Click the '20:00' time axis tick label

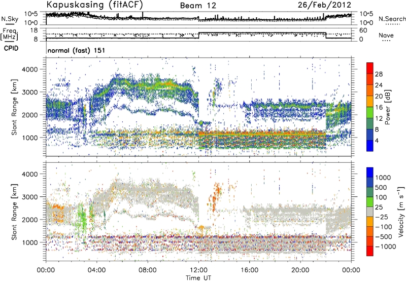coord(300,270)
